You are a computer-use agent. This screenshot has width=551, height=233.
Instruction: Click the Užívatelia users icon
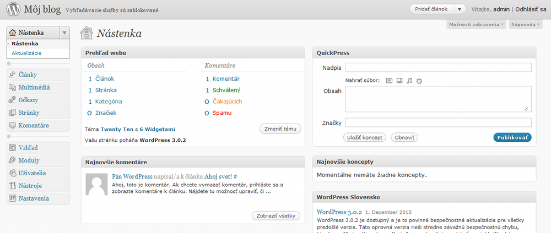coord(13,173)
